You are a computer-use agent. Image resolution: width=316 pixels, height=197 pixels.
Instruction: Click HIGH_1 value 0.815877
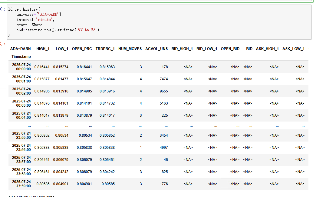tap(42, 79)
